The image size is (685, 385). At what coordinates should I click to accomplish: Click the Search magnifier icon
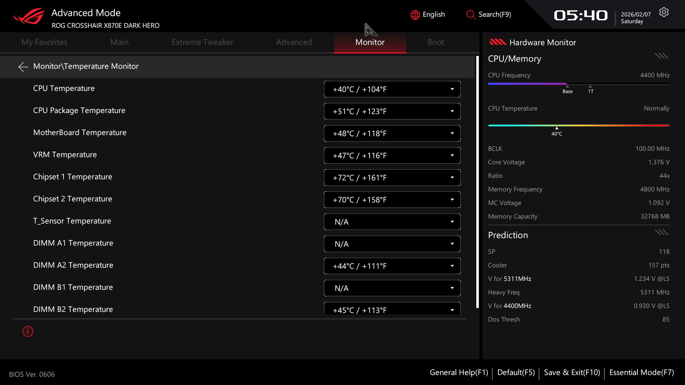(471, 15)
